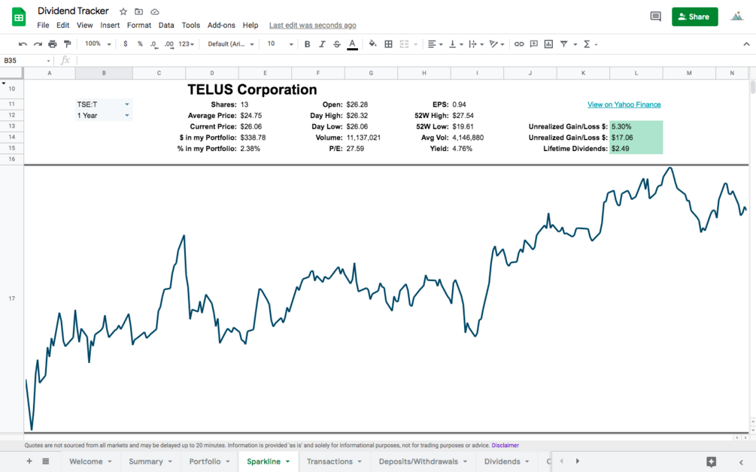Open the File menu
756x472 pixels.
(43, 25)
